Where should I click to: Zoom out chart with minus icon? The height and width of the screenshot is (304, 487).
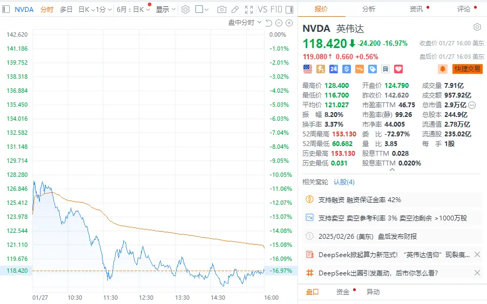click(x=279, y=23)
